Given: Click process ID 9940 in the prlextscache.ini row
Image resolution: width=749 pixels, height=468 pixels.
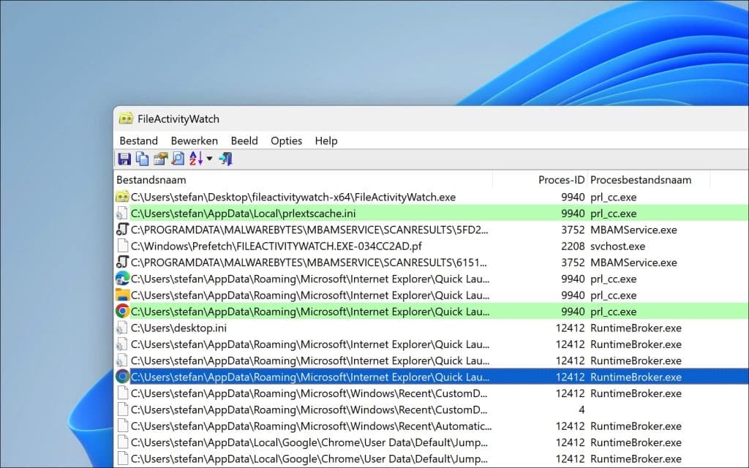Looking at the screenshot, I should [x=573, y=214].
